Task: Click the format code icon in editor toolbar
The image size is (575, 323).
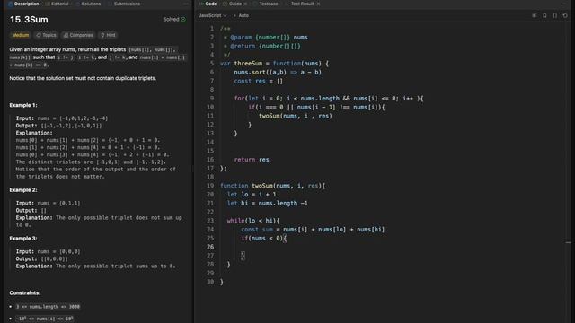Action: [x=535, y=15]
